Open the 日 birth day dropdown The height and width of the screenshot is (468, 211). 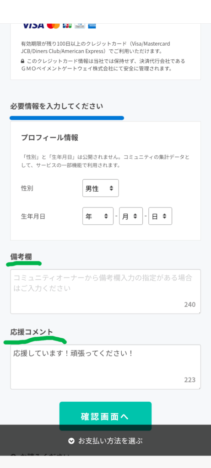click(x=160, y=216)
